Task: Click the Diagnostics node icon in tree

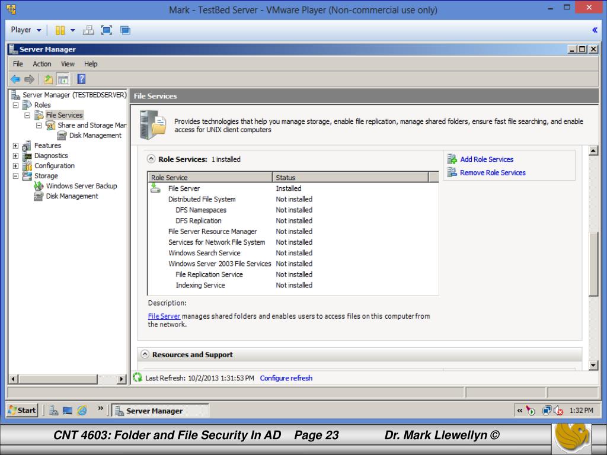Action: click(x=27, y=156)
